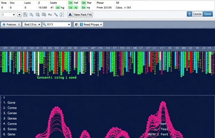Screen dimensions: 215x138
Task: Click the 12S marker on the ruler
Action: [177, 48]
